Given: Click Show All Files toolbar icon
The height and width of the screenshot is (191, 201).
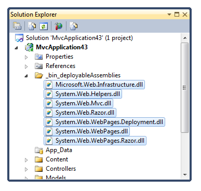Looking at the screenshot, I should click(x=32, y=26).
